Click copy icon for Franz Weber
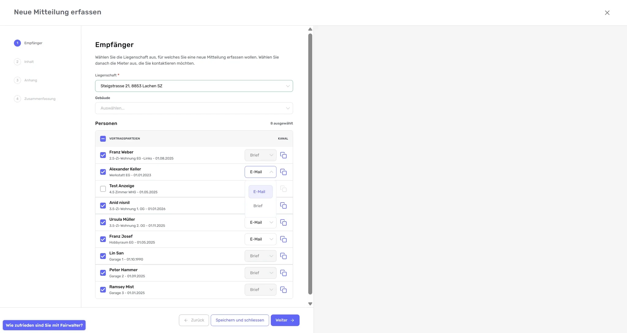 283,155
